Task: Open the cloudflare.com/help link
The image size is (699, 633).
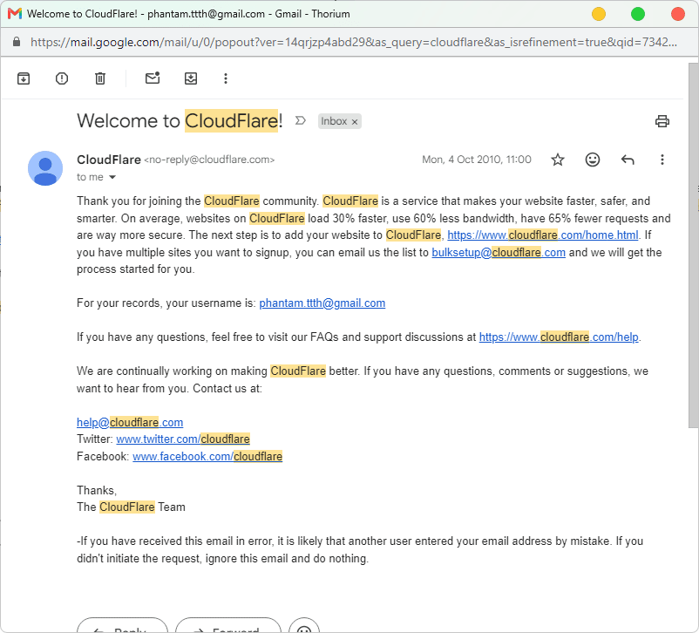Action: (x=559, y=337)
